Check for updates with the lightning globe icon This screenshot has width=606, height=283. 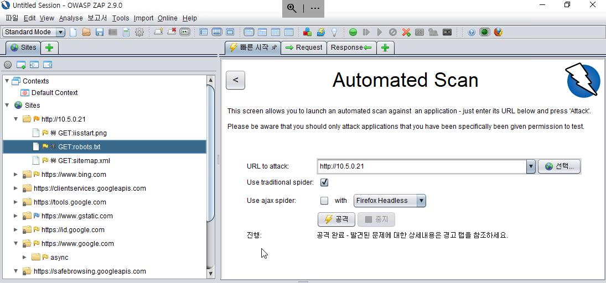point(321,33)
